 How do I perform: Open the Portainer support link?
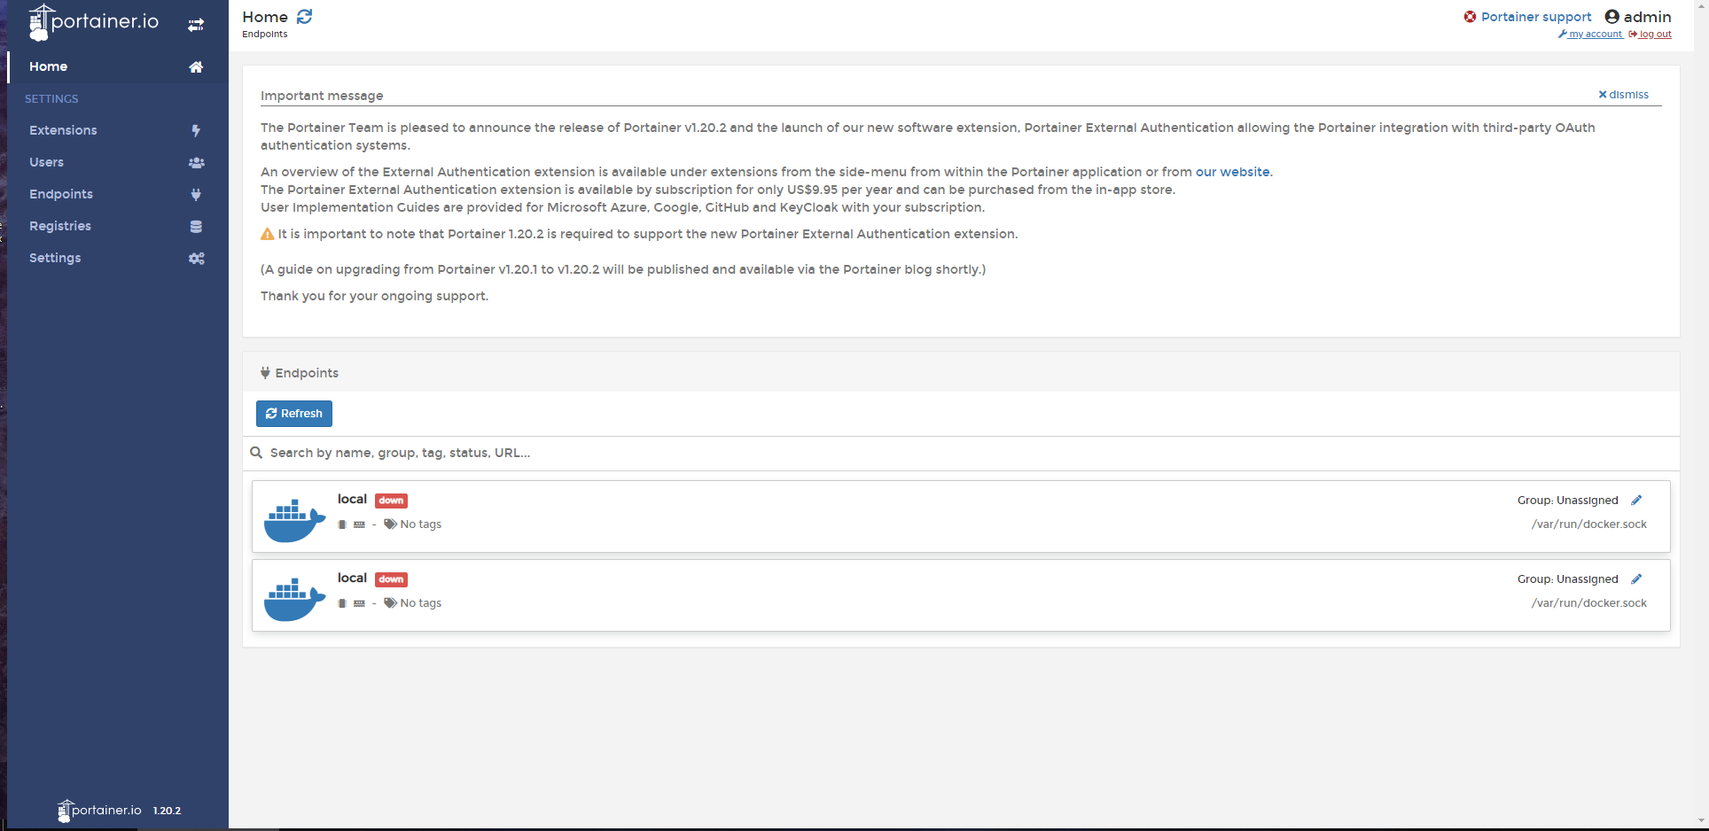(x=1536, y=17)
